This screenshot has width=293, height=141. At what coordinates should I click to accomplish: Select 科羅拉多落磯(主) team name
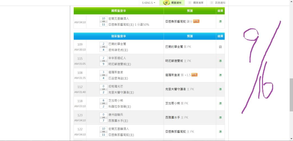120,106
